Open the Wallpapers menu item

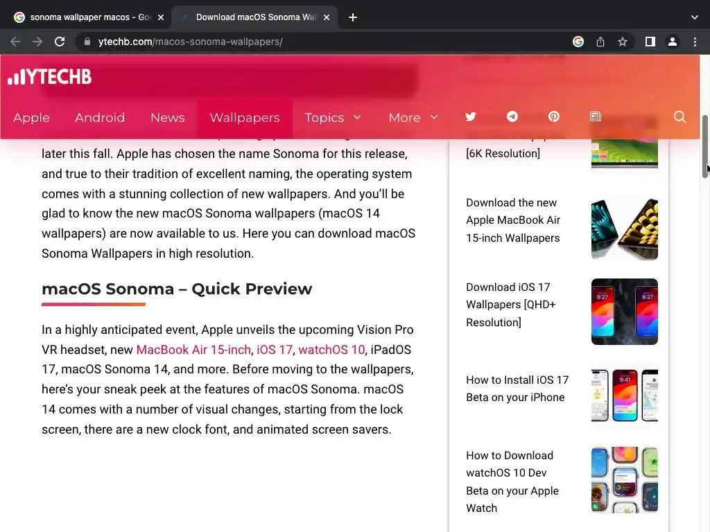[245, 118]
